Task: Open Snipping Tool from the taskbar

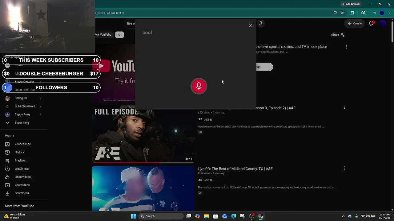Action: (243, 216)
